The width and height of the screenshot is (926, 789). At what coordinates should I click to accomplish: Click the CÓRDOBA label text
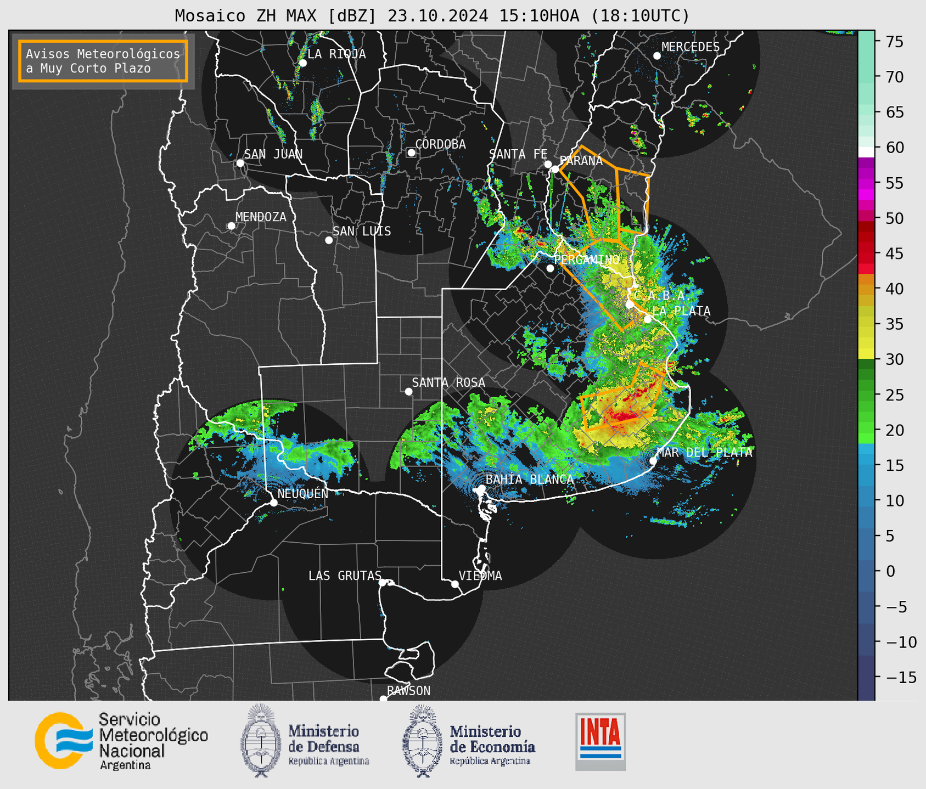tap(440, 144)
